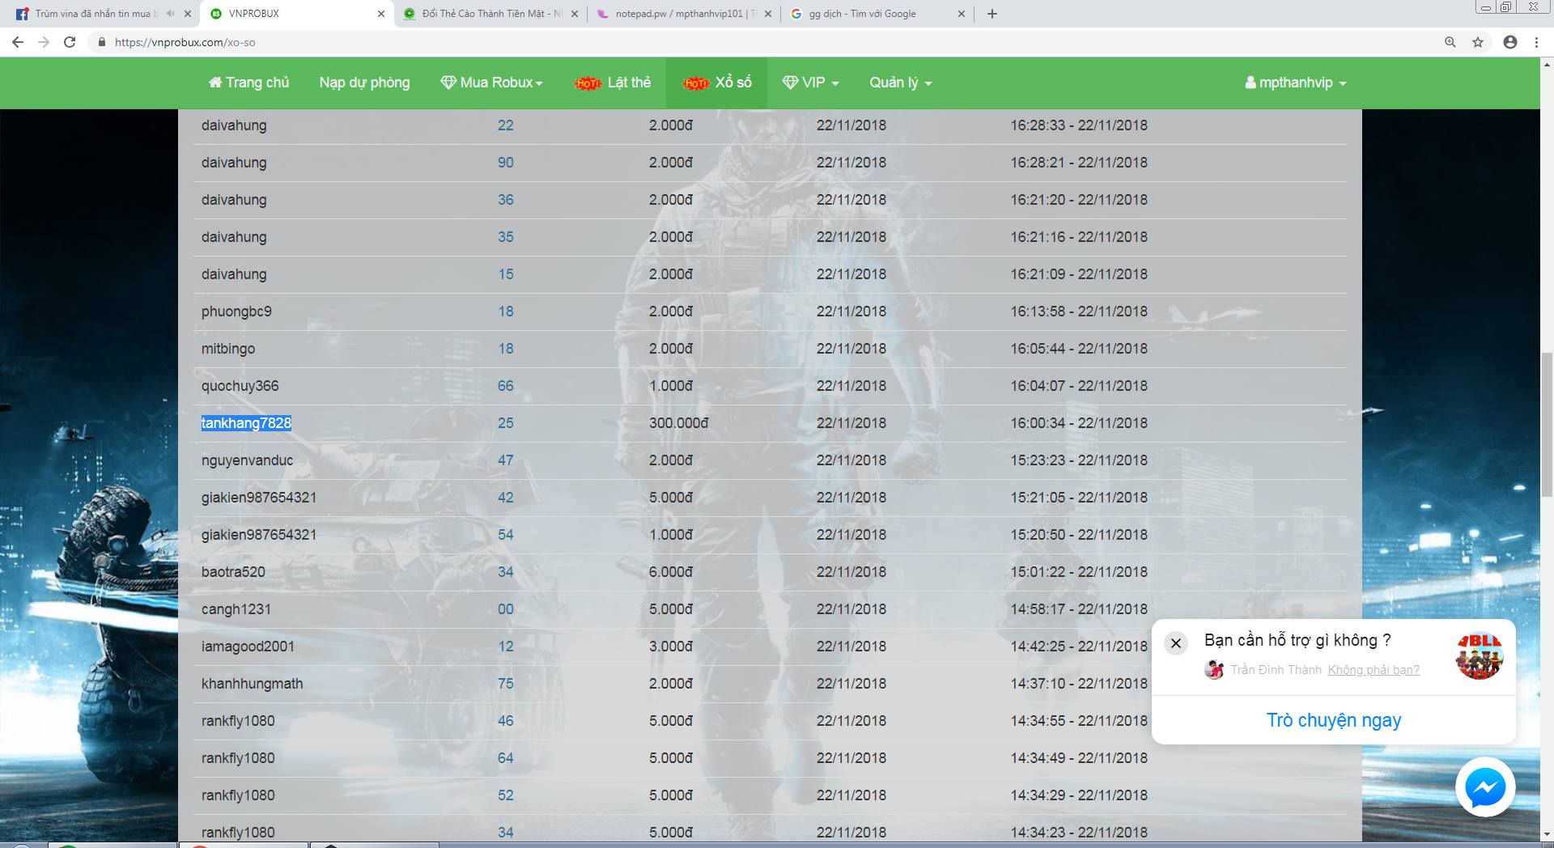Viewport: 1554px width, 848px height.
Task: Dismiss the support chat popup
Action: click(1176, 643)
